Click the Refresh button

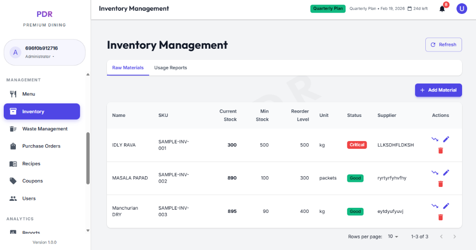point(443,45)
